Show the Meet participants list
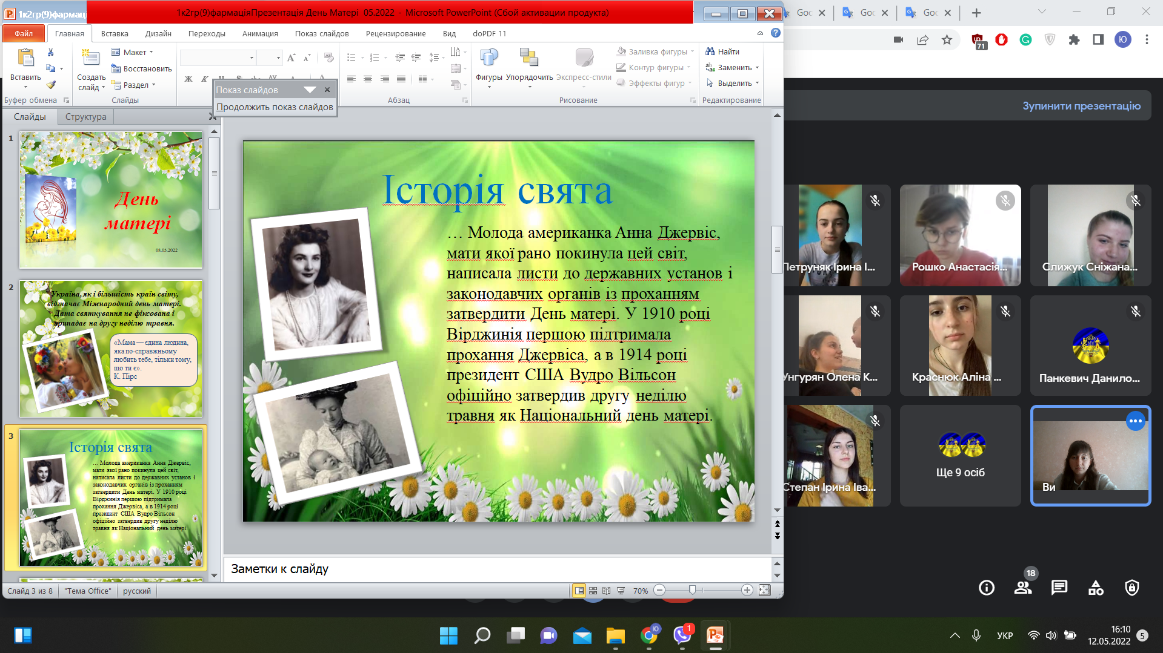Viewport: 1163px width, 653px height. pyautogui.click(x=1023, y=587)
